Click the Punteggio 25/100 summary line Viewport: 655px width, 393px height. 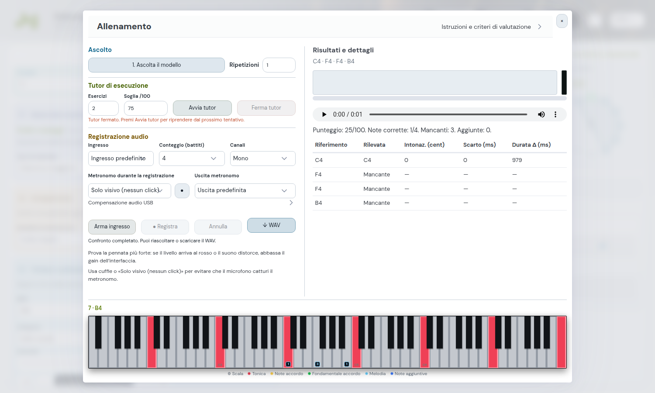[402, 130]
